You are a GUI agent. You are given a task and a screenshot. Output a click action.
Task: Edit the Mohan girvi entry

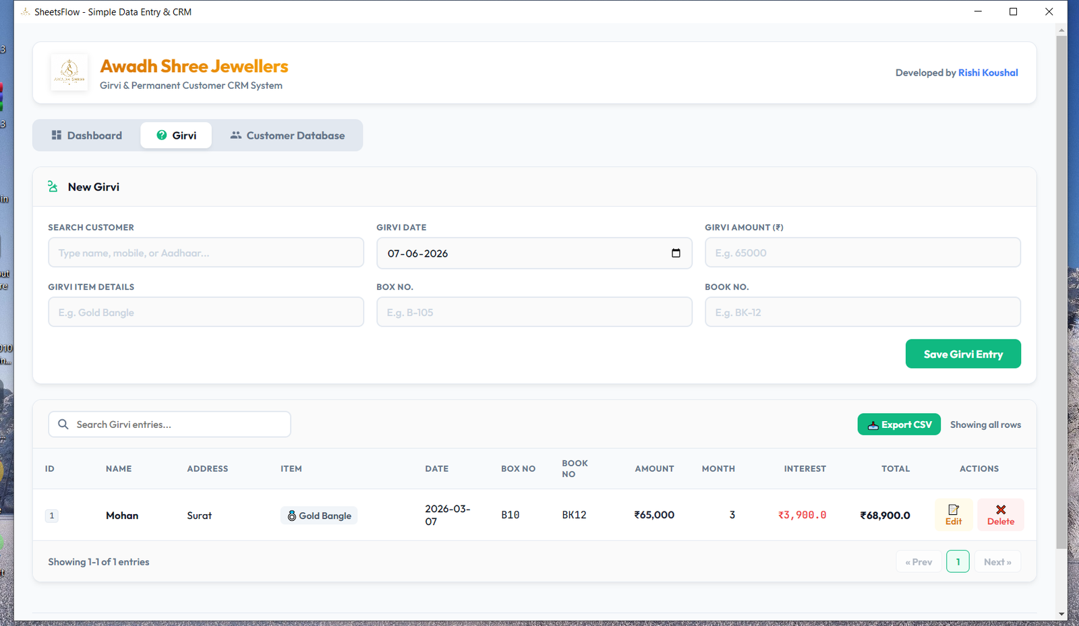[x=954, y=515]
